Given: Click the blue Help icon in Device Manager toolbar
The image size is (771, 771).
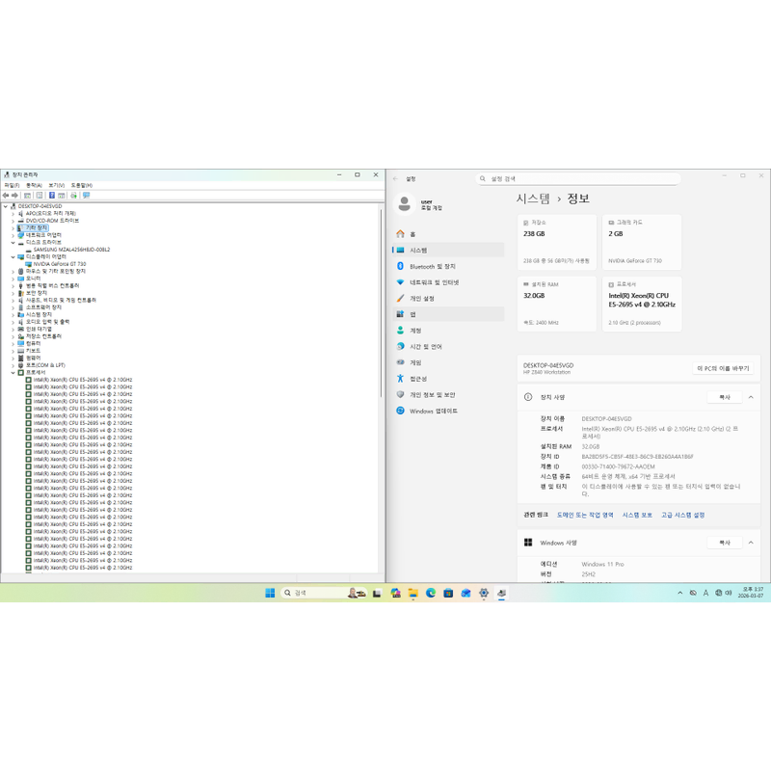Looking at the screenshot, I should point(52,196).
